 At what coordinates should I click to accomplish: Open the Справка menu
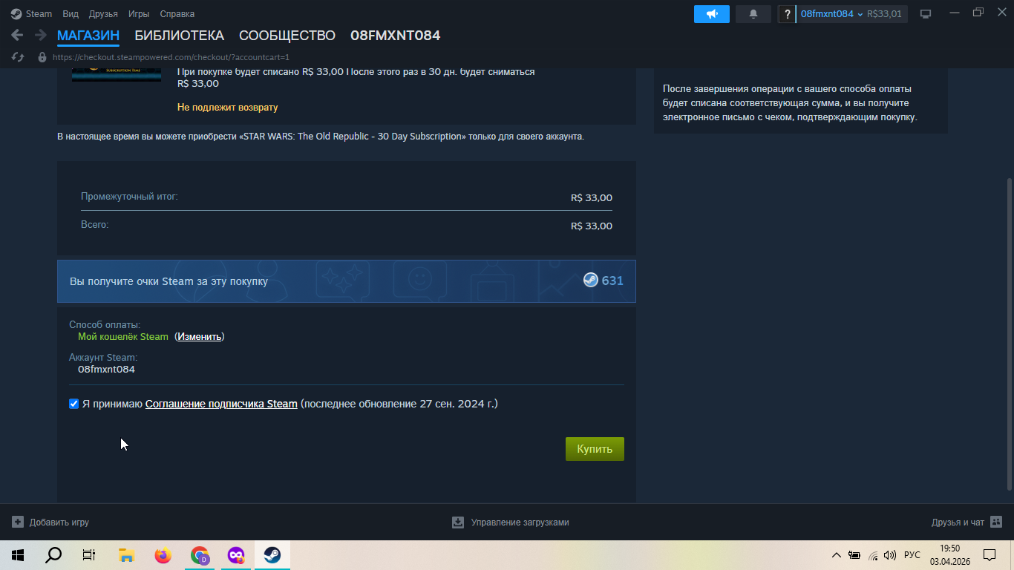177,14
